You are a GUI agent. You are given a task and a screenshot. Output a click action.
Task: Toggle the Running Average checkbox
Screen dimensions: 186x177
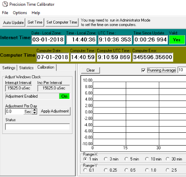(x=143, y=70)
